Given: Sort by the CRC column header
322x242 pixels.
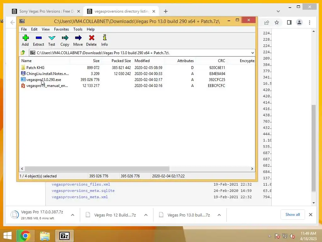Looking at the screenshot, I should click(211, 61).
